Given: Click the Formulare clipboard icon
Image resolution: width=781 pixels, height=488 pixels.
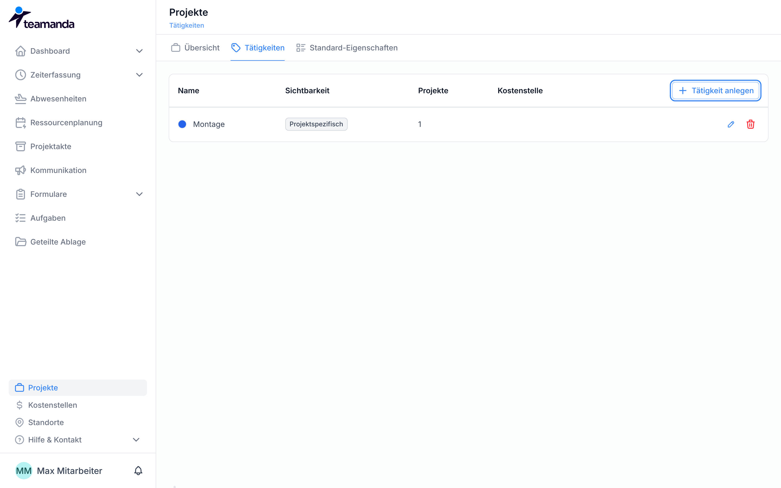Looking at the screenshot, I should coord(20,194).
